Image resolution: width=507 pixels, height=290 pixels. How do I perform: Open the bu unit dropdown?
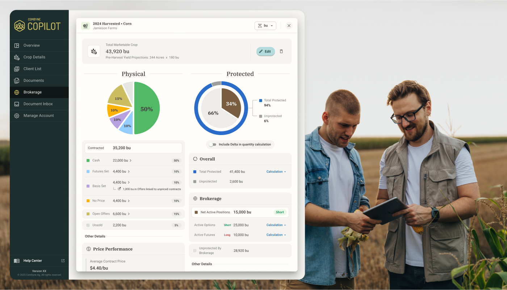pos(265,26)
